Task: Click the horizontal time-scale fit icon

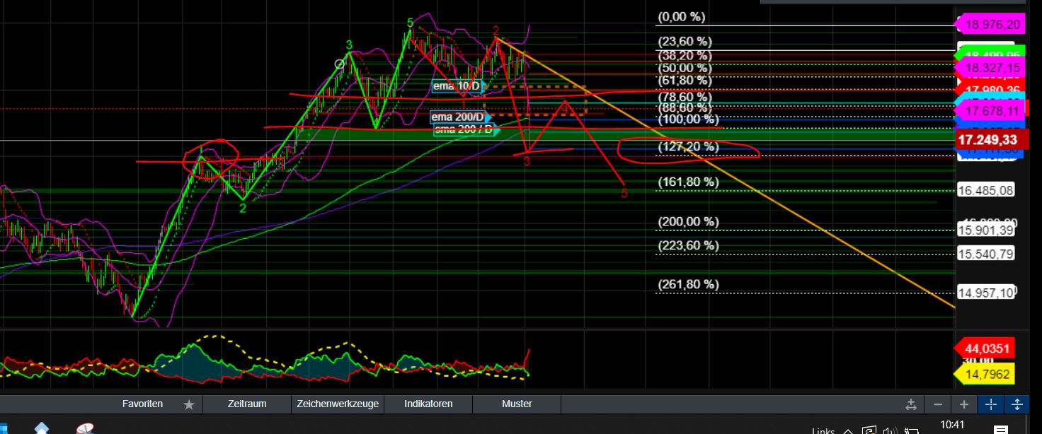Action: (911, 404)
